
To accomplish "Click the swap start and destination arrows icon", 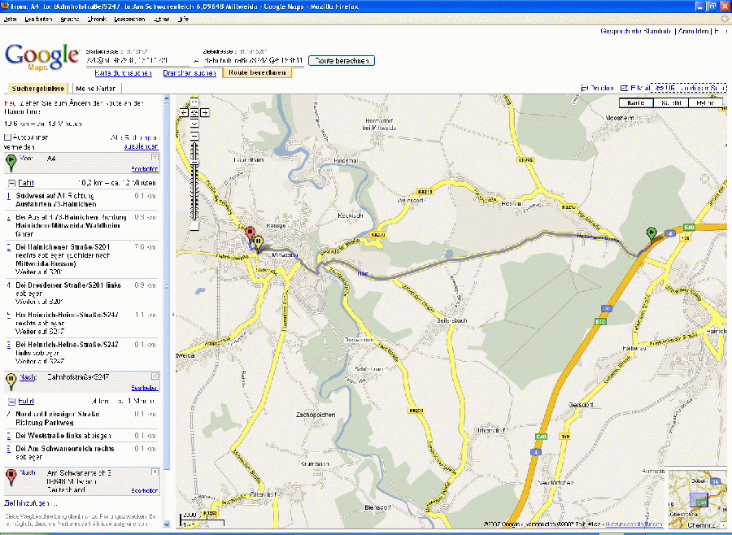I will (197, 61).
